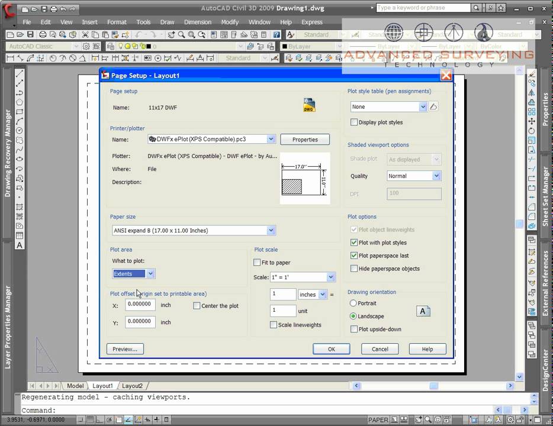Click the Help question mark icon

(x=277, y=34)
